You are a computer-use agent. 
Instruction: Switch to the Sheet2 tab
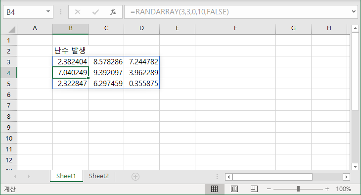(x=99, y=176)
